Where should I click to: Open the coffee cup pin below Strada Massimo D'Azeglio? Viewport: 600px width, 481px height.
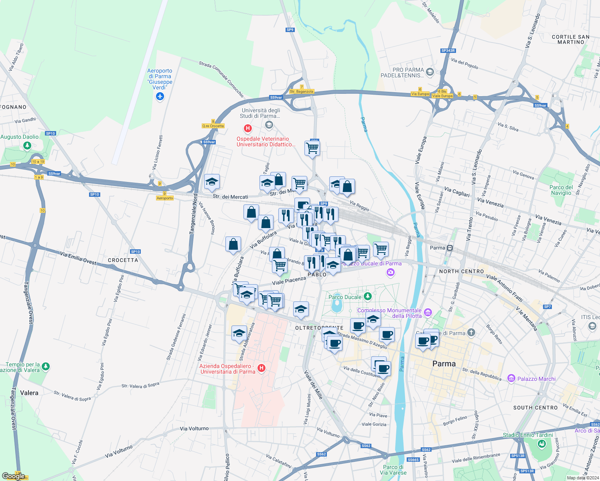click(x=334, y=344)
